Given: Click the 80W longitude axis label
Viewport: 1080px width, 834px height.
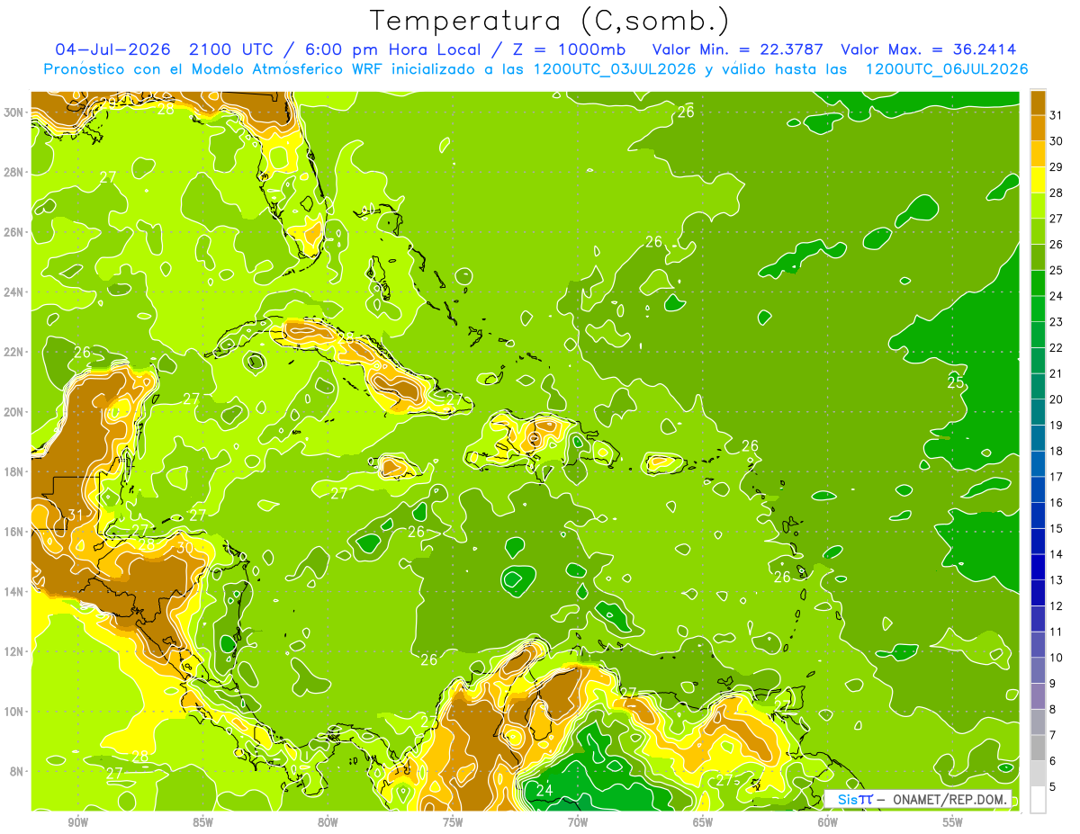Looking at the screenshot, I should (328, 822).
